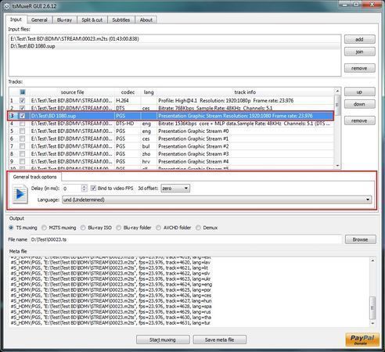This screenshot has height=352, width=385.
Task: Switch to the Blu-ray tab
Action: (x=64, y=20)
